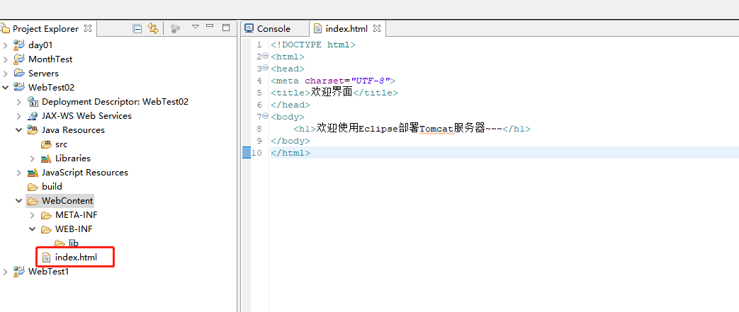Screen dimensions: 739x312
Task: Click the closing </html> tag on line 10
Action: click(290, 153)
